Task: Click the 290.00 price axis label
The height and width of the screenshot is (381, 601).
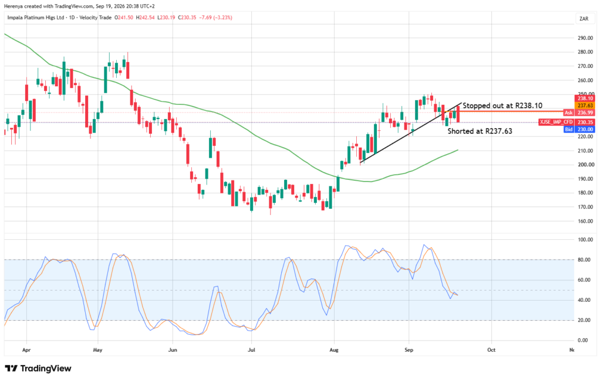Action: tap(586, 38)
